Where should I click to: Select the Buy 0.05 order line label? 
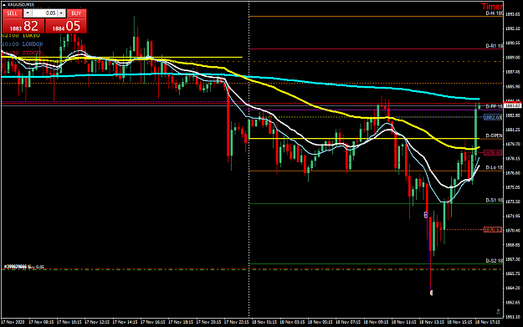(x=23, y=267)
